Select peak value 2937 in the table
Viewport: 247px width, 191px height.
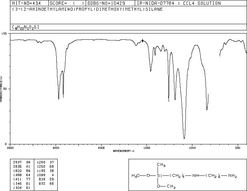tap(17, 162)
